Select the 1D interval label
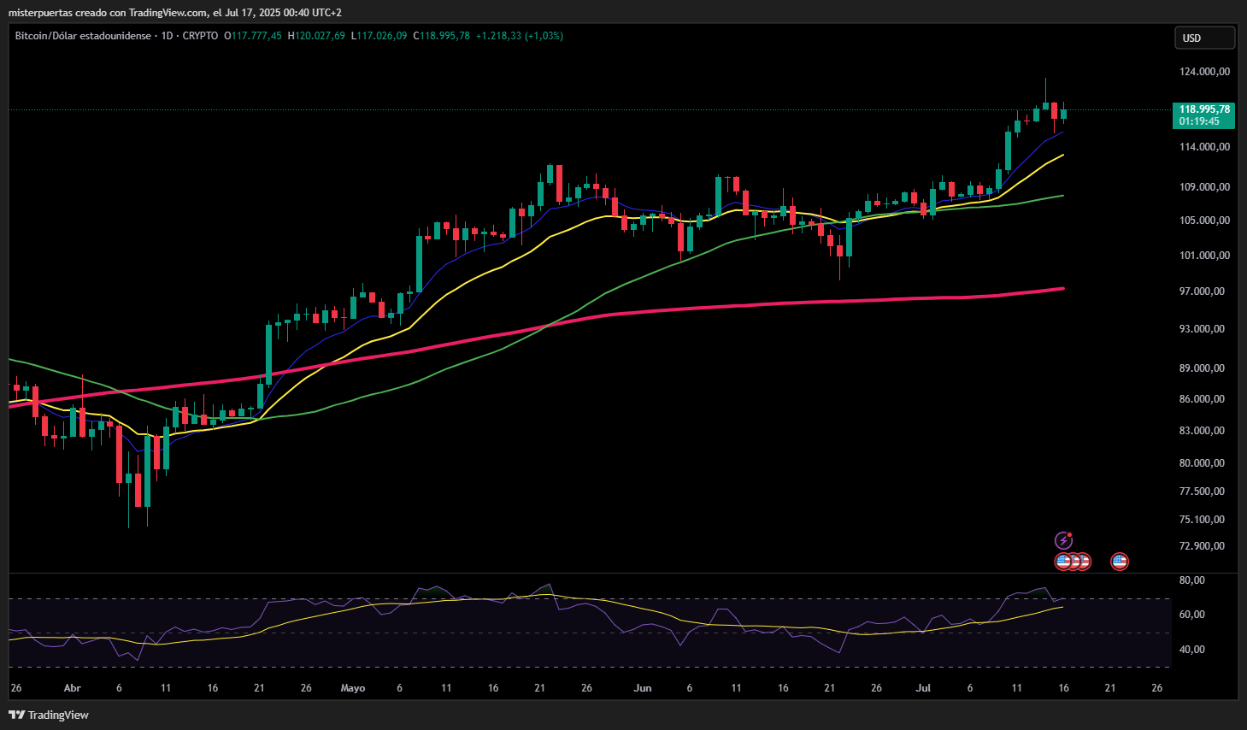Screen dimensions: 1247x730 coord(167,36)
